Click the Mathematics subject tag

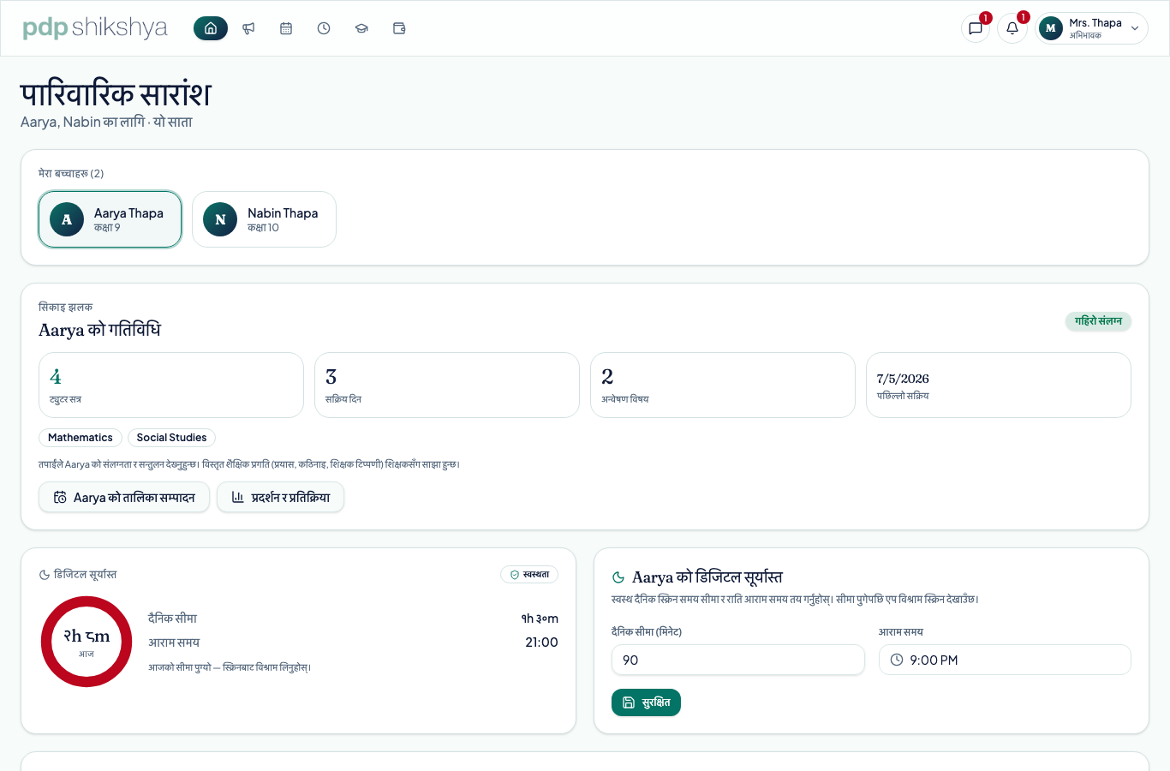(81, 438)
